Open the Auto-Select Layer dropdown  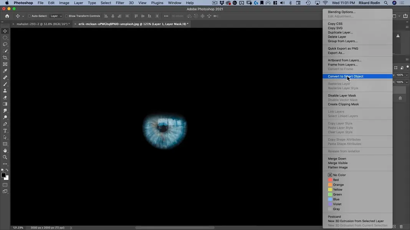coord(56,16)
